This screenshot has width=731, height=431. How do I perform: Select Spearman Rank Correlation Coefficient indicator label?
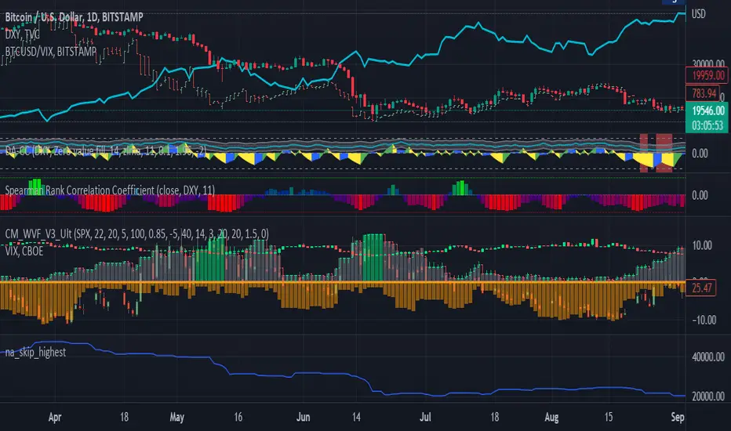110,190
